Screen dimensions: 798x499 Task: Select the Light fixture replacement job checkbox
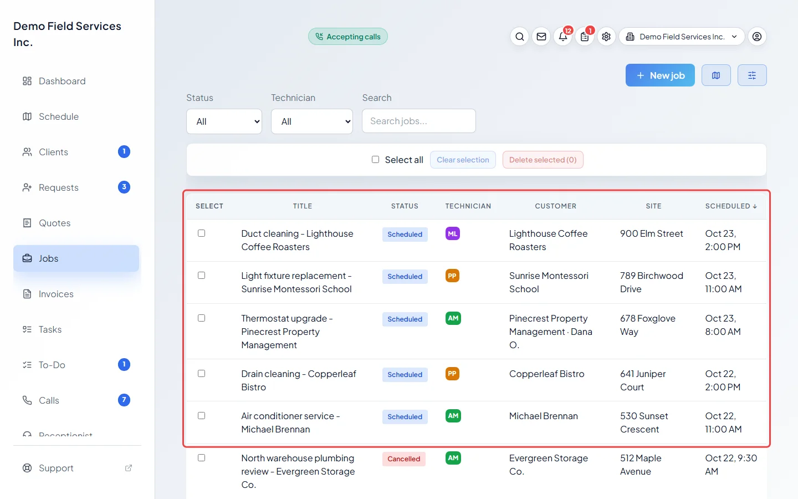202,276
